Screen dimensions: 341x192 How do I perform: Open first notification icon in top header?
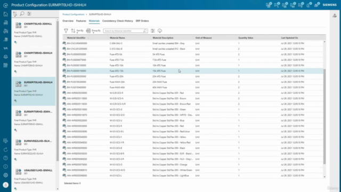click(269, 5)
